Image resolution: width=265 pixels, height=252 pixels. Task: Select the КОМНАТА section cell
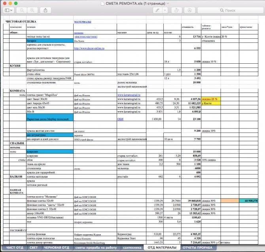click(x=17, y=91)
